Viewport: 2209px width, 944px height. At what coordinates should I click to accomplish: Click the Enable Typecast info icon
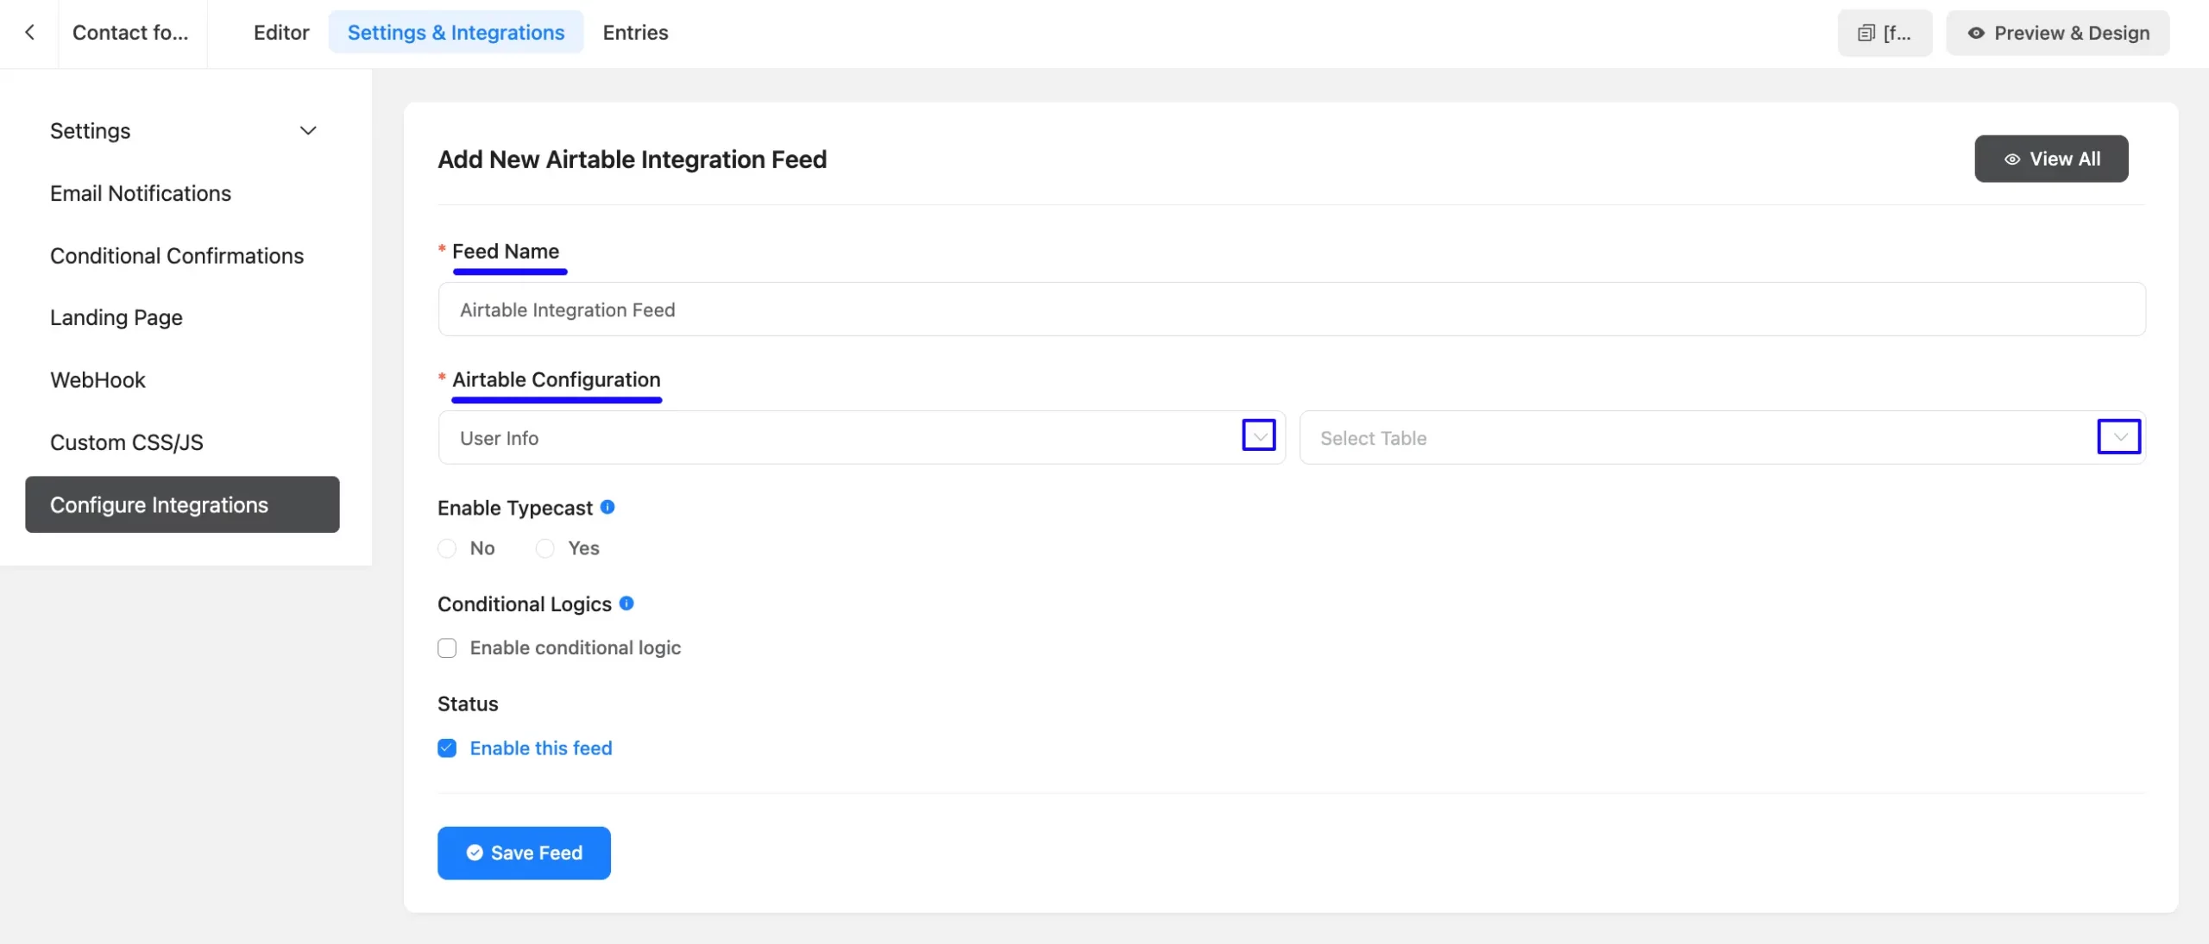point(607,507)
